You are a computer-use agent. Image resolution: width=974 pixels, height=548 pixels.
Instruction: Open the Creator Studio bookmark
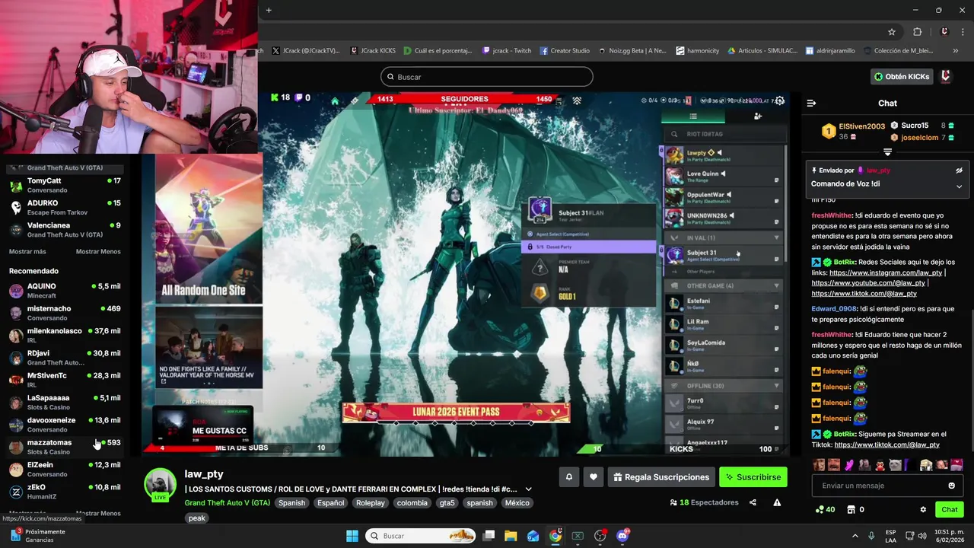[565, 51]
